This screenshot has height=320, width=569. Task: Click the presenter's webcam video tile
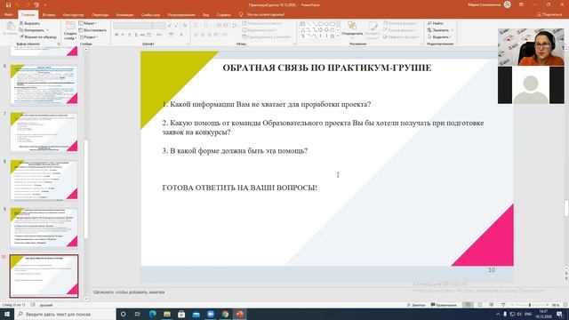click(531, 47)
